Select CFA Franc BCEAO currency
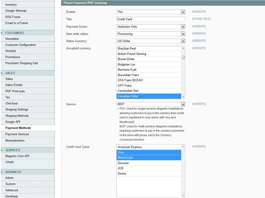This screenshot has width=265, height=198. point(149,80)
